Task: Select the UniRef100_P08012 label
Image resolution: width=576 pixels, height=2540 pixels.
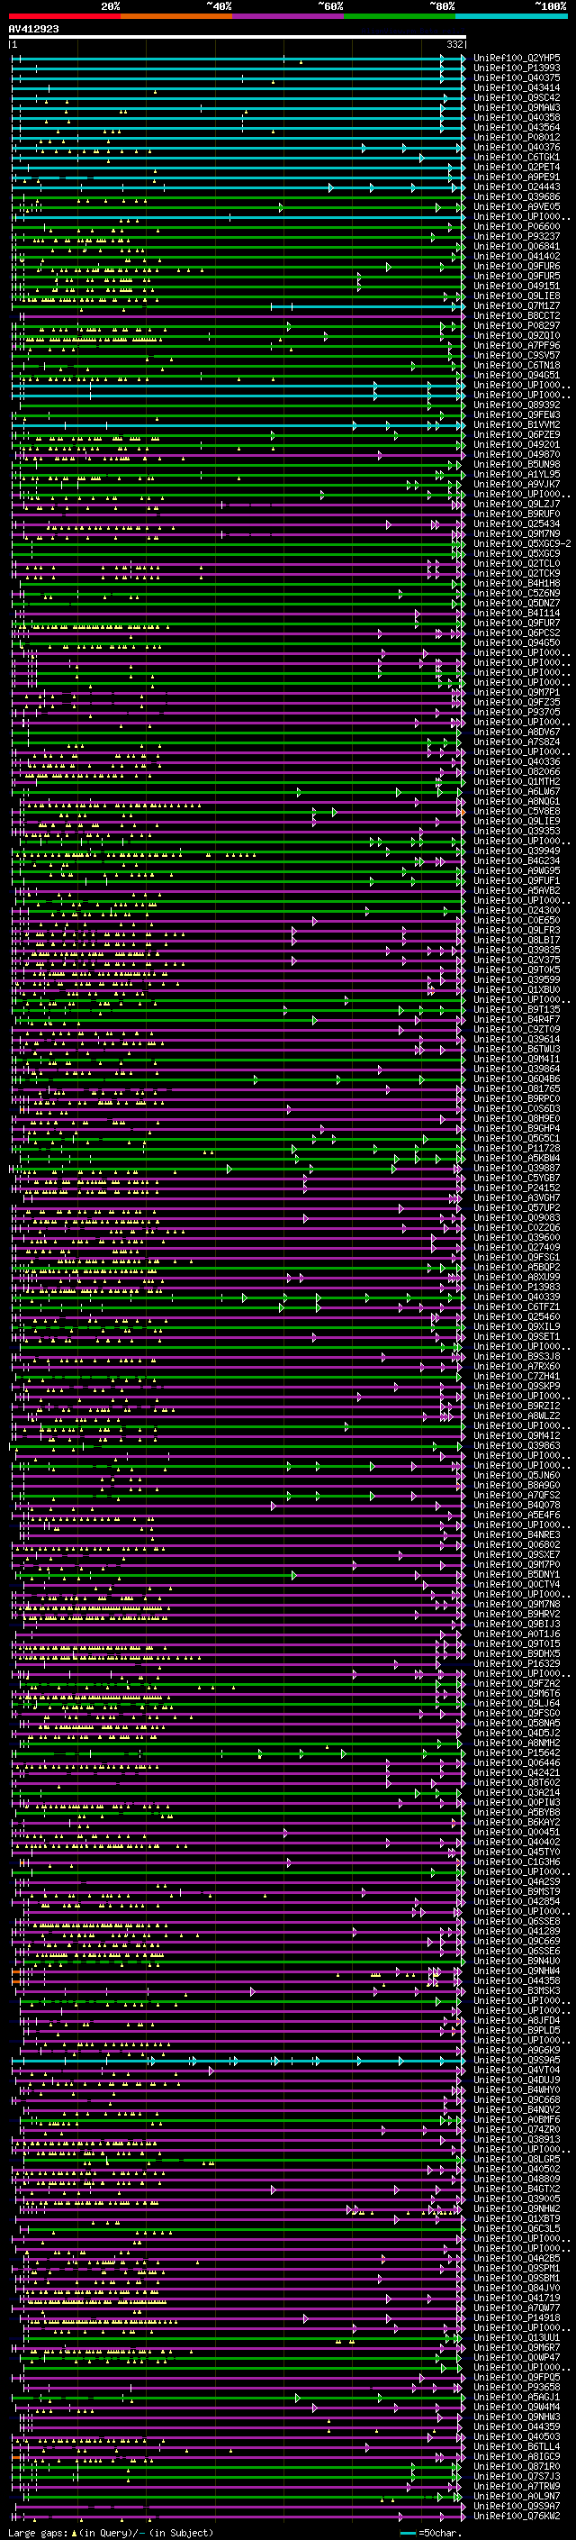Action: (x=517, y=137)
